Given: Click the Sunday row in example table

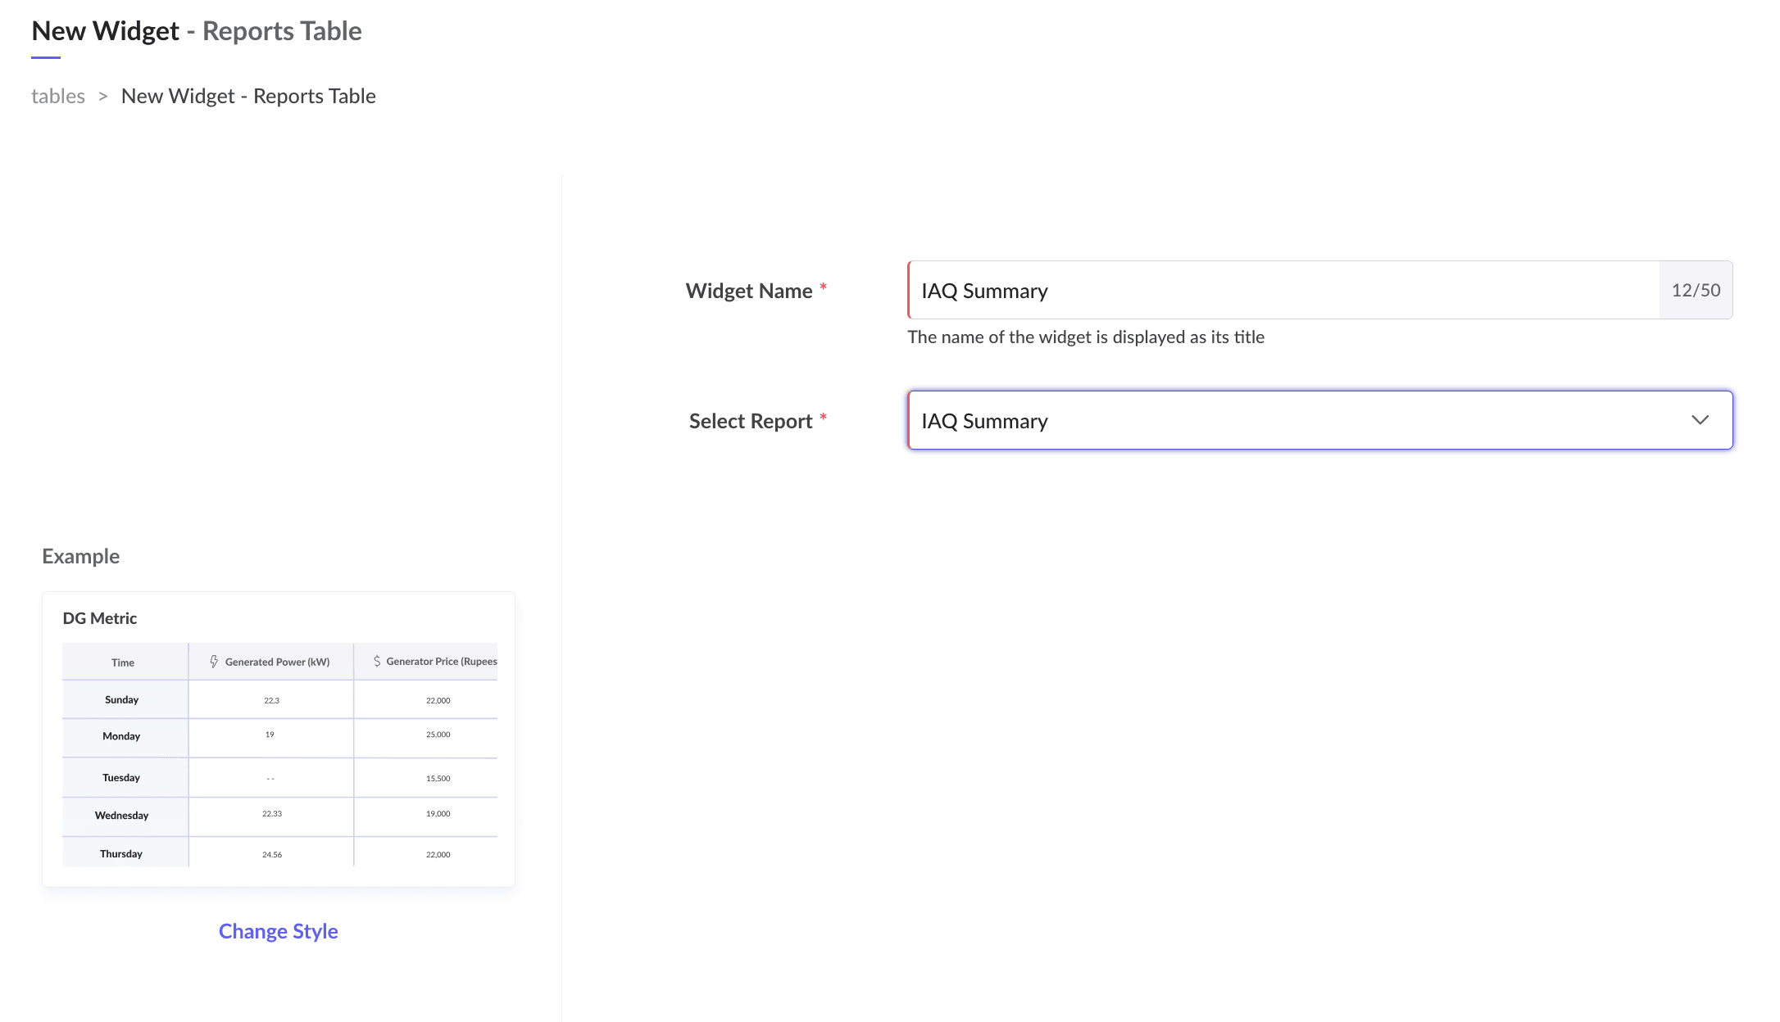Looking at the screenshot, I should point(121,699).
